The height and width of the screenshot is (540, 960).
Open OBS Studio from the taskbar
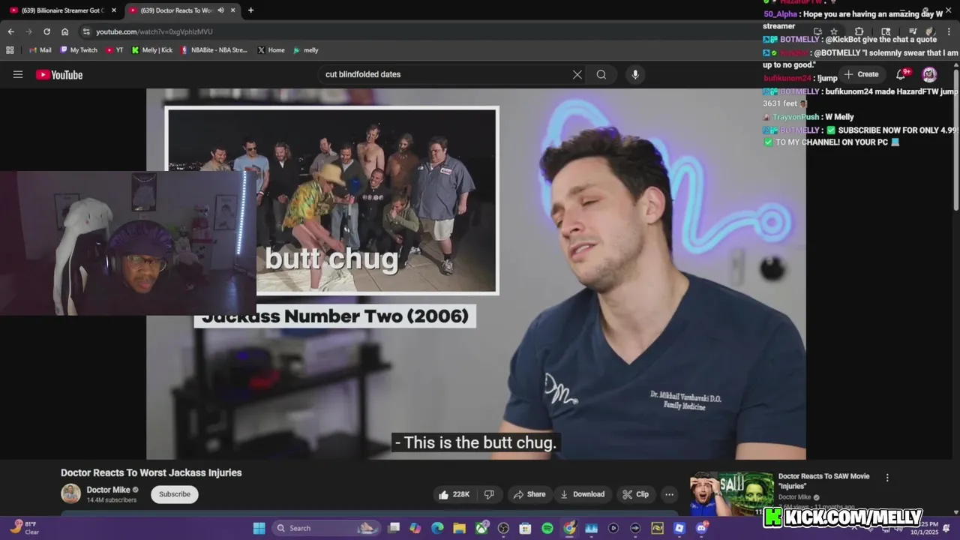[x=503, y=528]
